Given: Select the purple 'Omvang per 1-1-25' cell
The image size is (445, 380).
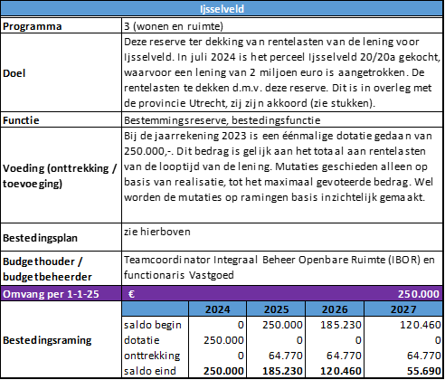Looking at the screenshot, I should pos(62,294).
